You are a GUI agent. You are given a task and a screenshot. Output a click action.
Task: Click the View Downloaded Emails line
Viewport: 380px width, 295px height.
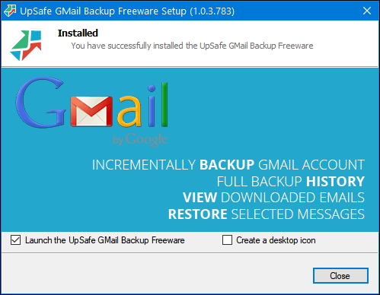pyautogui.click(x=273, y=198)
